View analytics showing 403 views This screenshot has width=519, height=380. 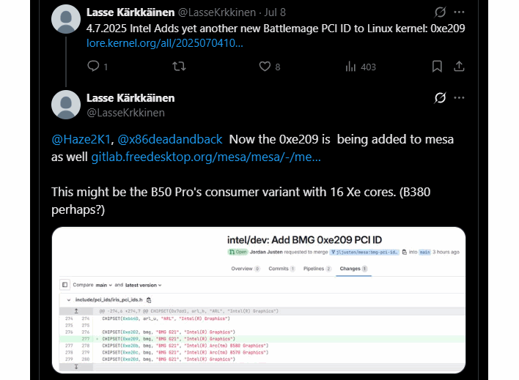pos(351,67)
